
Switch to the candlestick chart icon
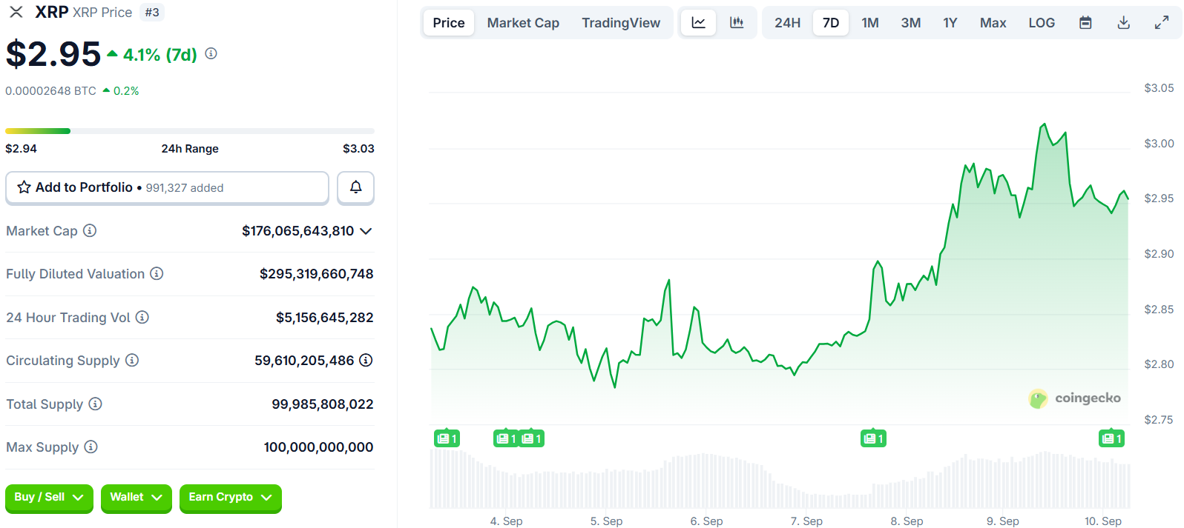pyautogui.click(x=737, y=23)
